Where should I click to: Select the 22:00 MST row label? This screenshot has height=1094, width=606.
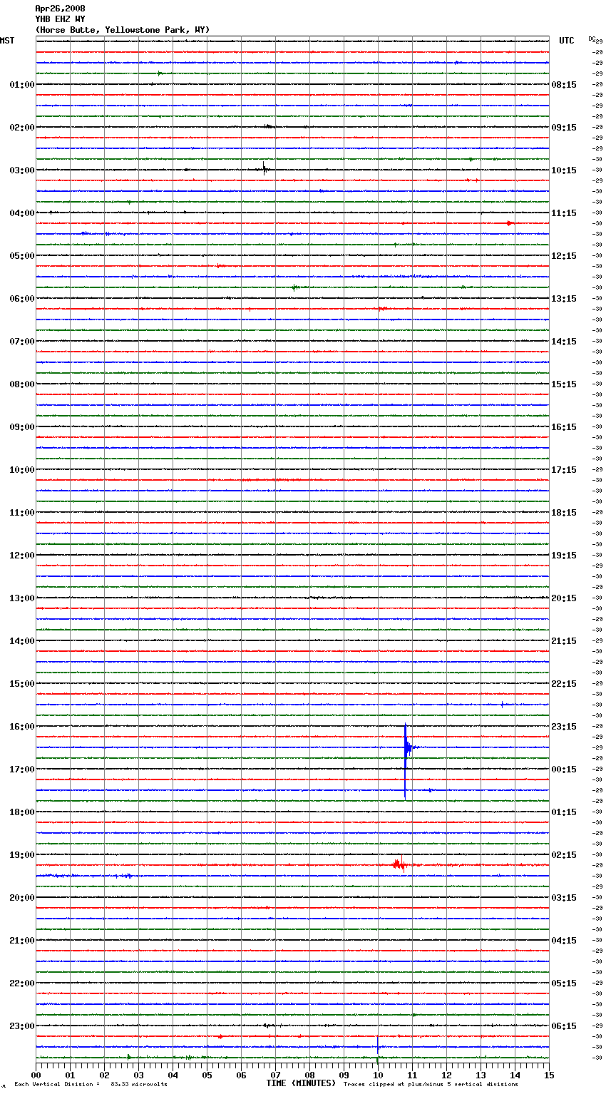tap(22, 983)
